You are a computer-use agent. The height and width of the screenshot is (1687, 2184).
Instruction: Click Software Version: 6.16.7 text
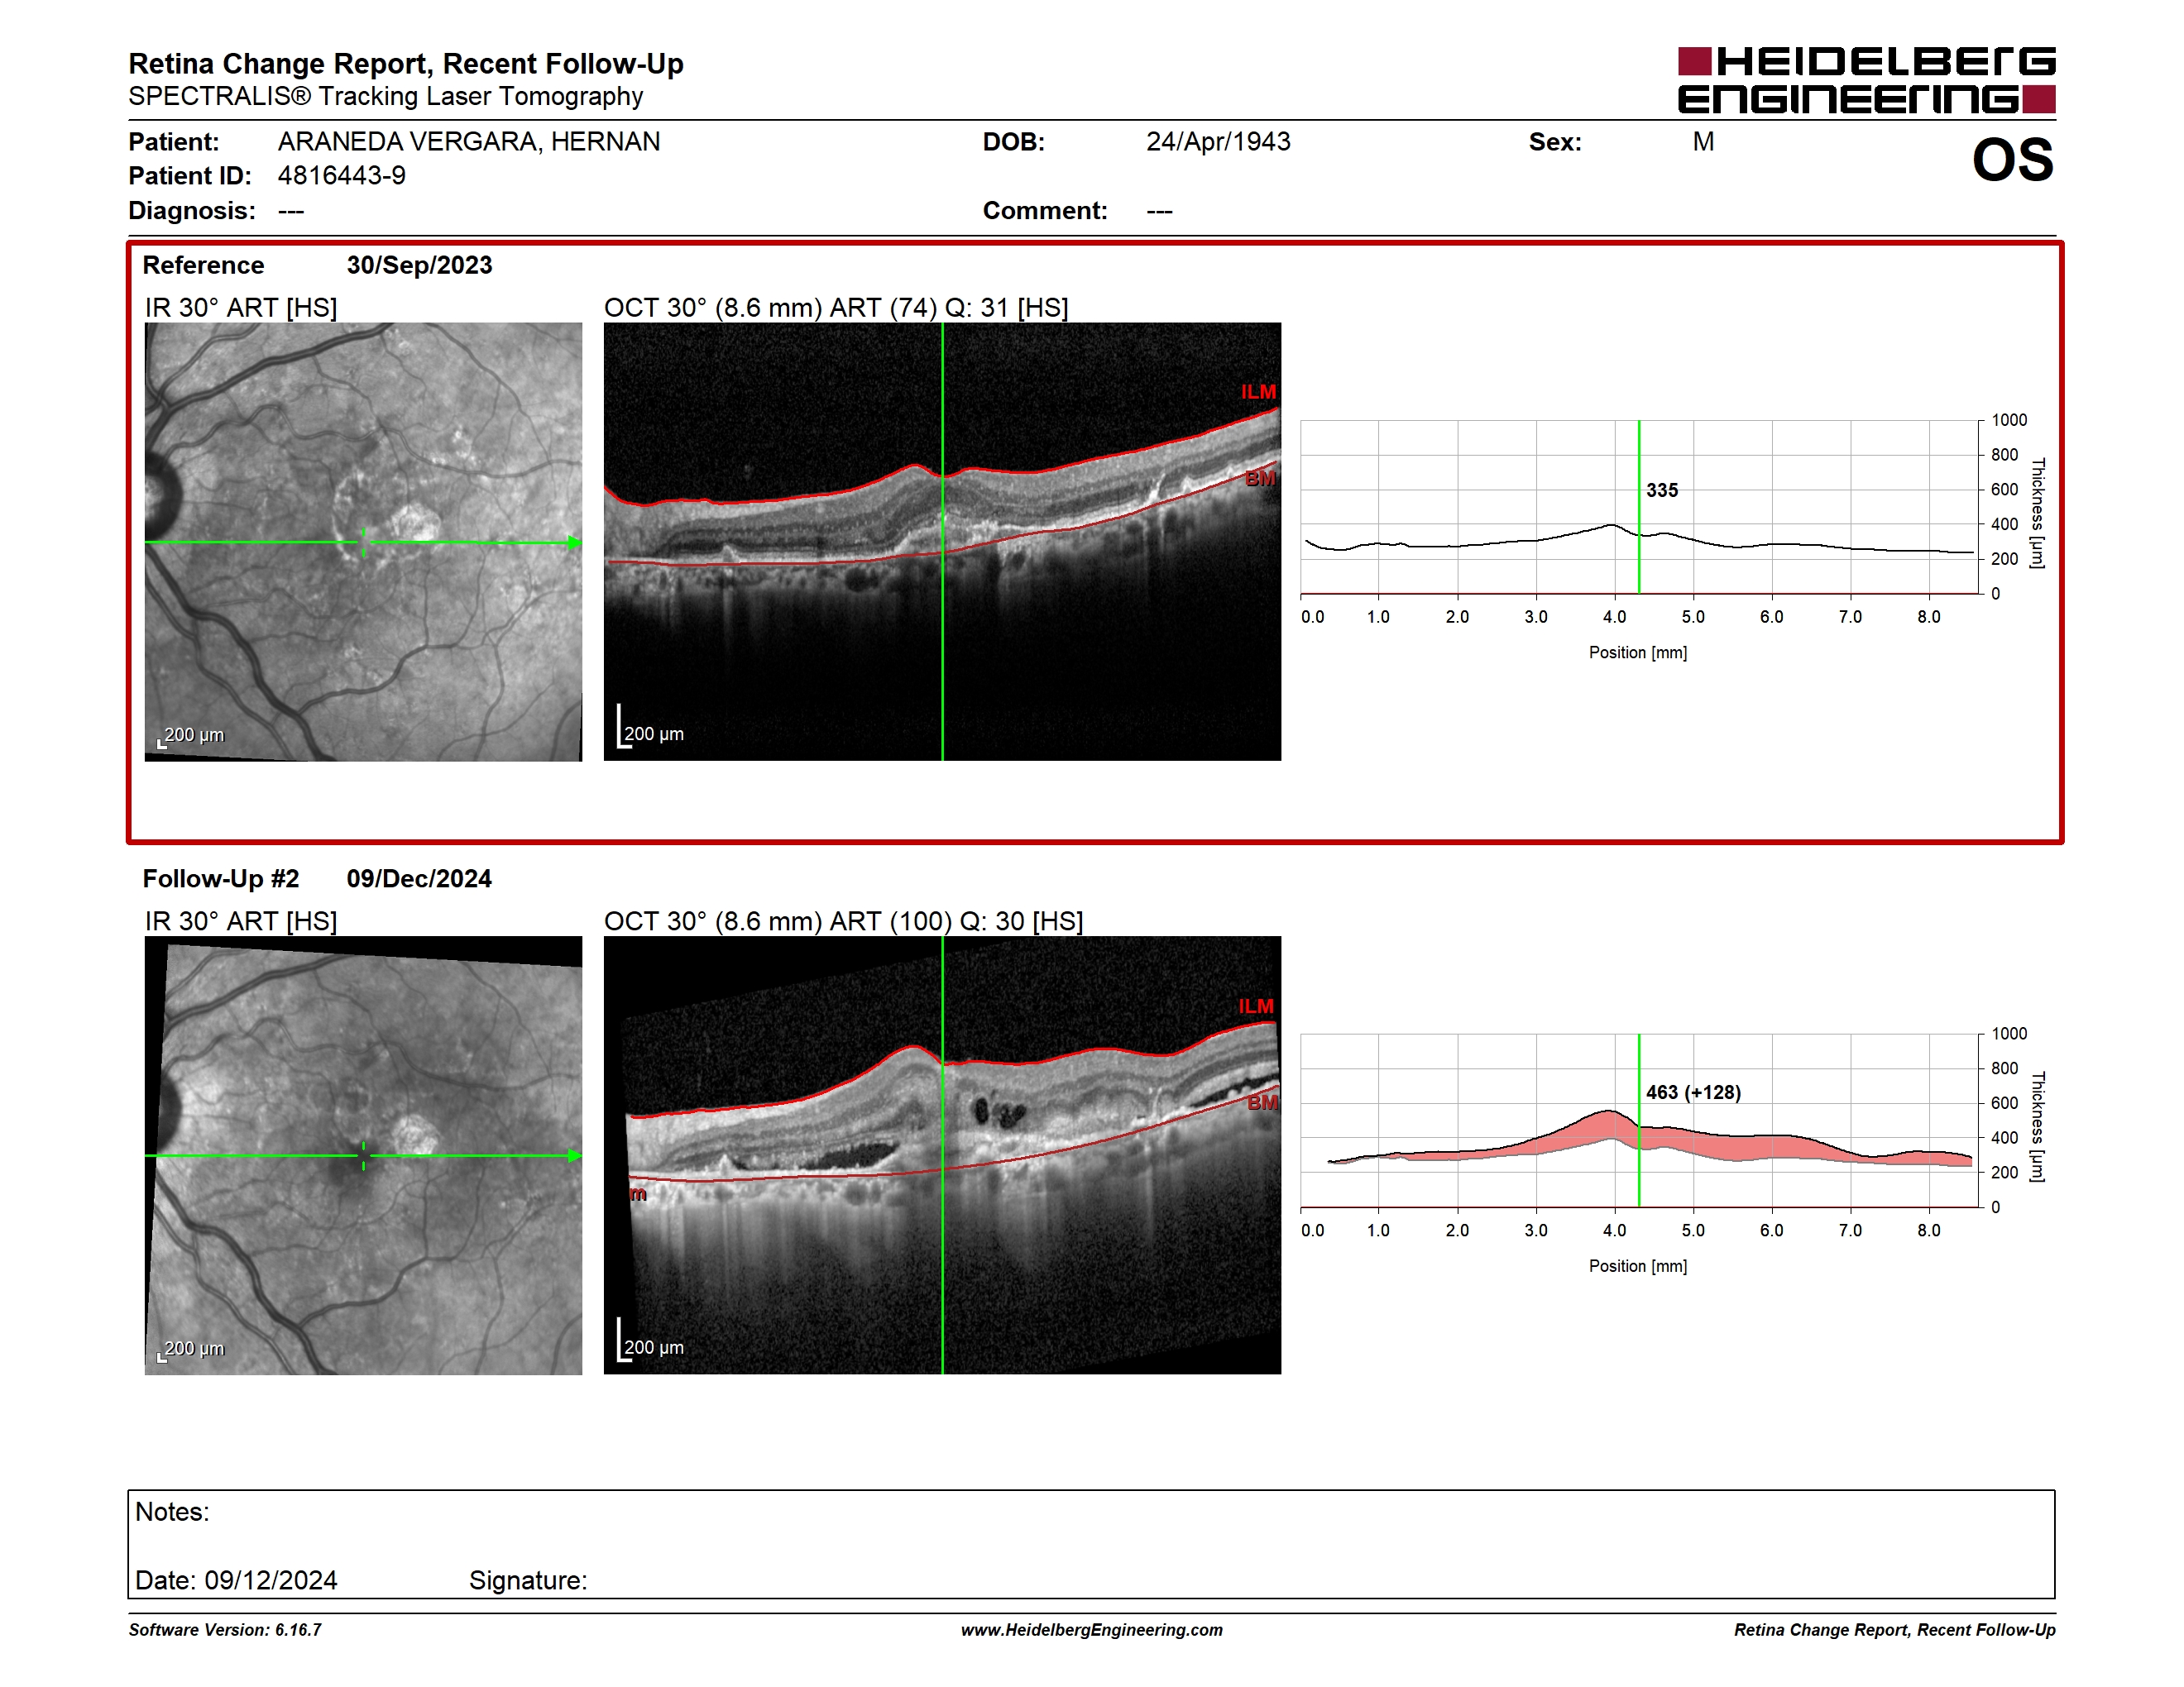click(x=225, y=1630)
